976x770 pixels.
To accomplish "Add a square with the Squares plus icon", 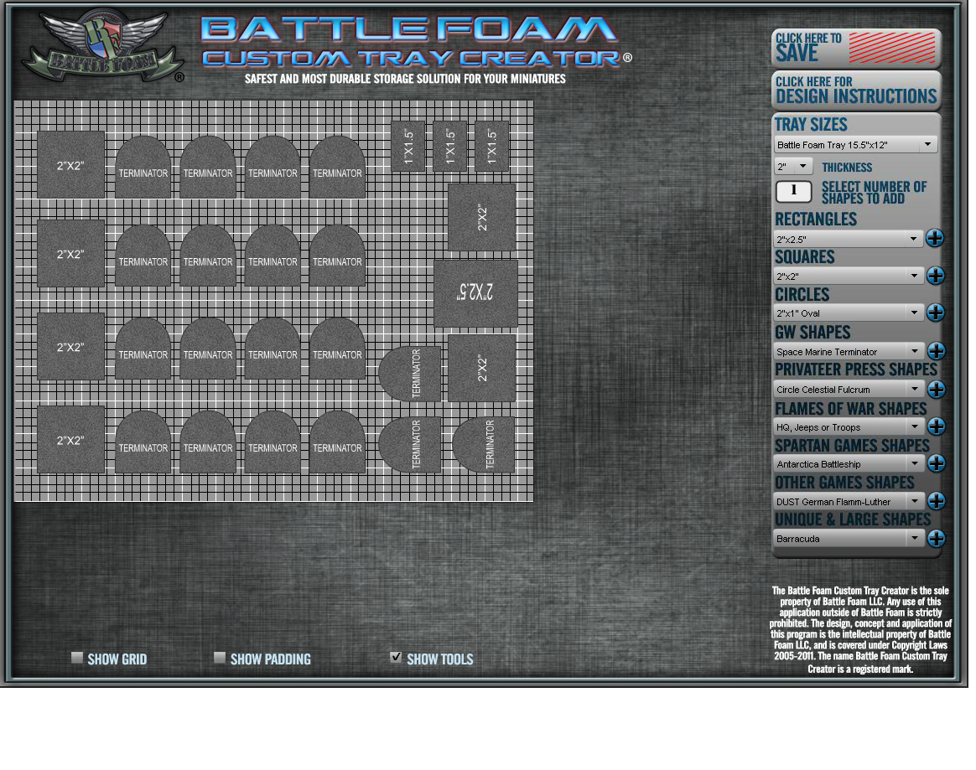I will 935,276.
